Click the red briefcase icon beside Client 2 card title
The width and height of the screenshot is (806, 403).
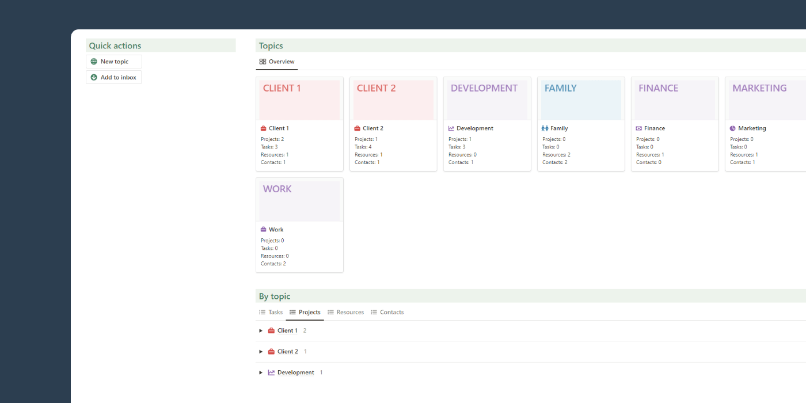[x=357, y=128]
